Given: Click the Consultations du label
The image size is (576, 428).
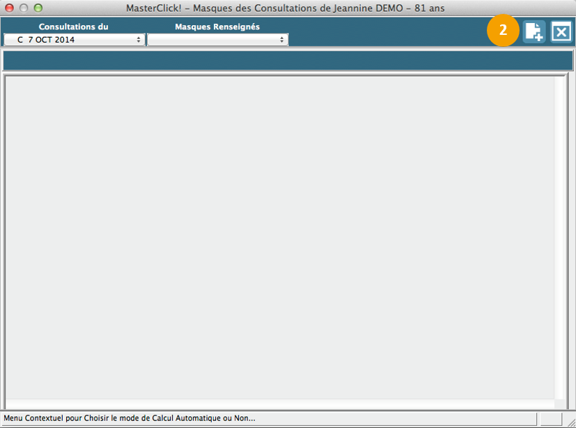Looking at the screenshot, I should click(73, 26).
